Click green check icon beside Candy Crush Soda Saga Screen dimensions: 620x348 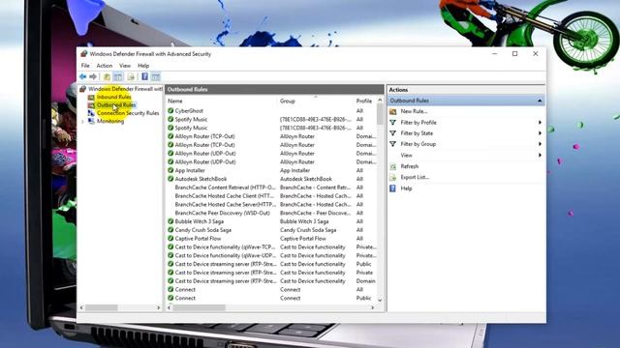tap(170, 230)
